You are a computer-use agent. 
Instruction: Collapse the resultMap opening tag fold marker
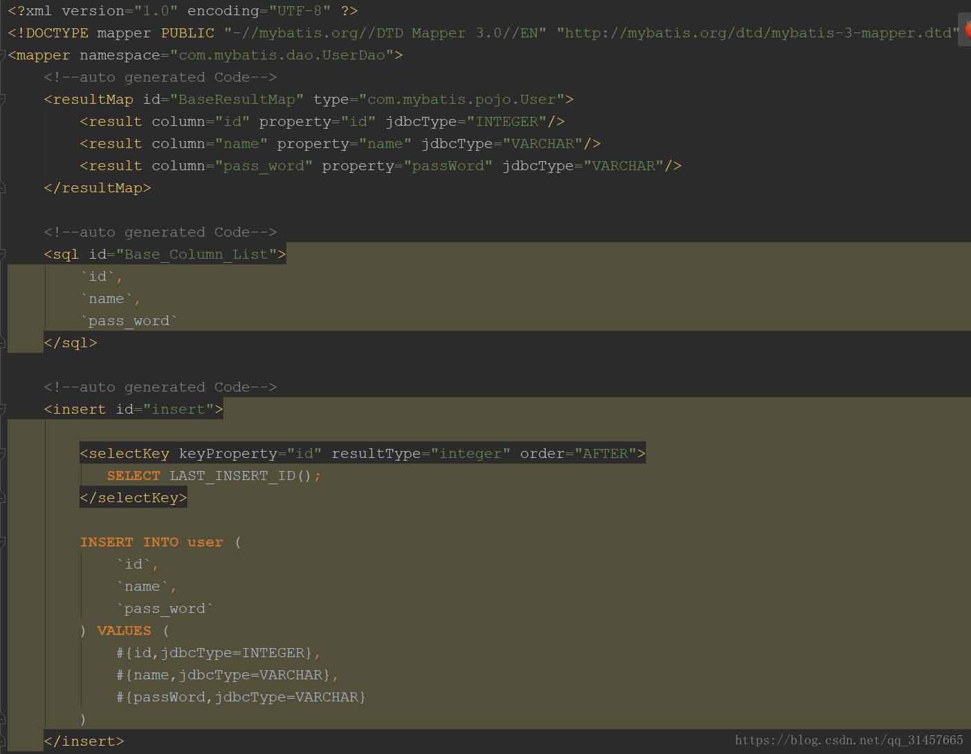click(3, 99)
